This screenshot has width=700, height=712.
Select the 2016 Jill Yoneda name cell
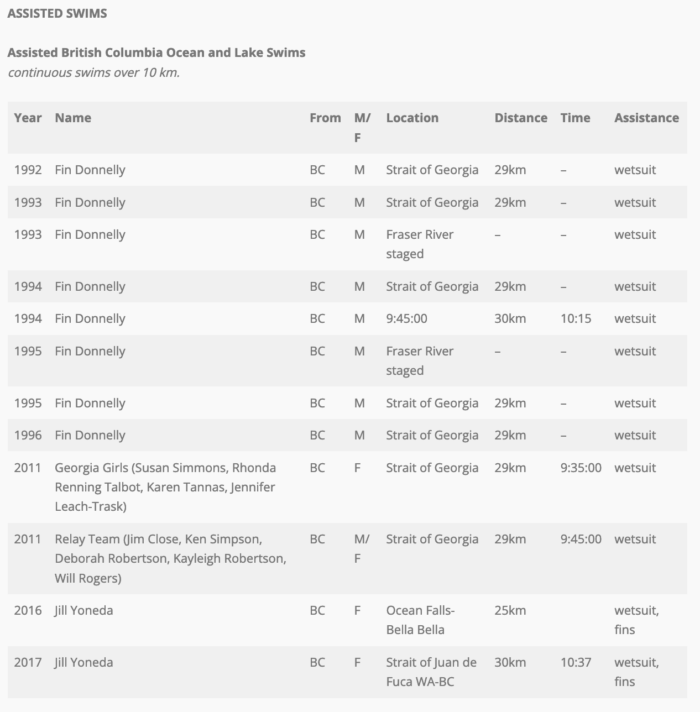tap(83, 610)
